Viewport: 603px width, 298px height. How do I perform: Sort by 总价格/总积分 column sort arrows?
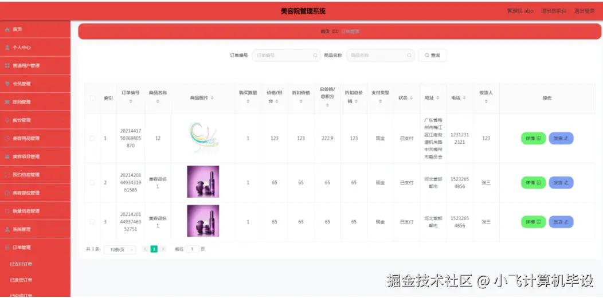pyautogui.click(x=327, y=105)
